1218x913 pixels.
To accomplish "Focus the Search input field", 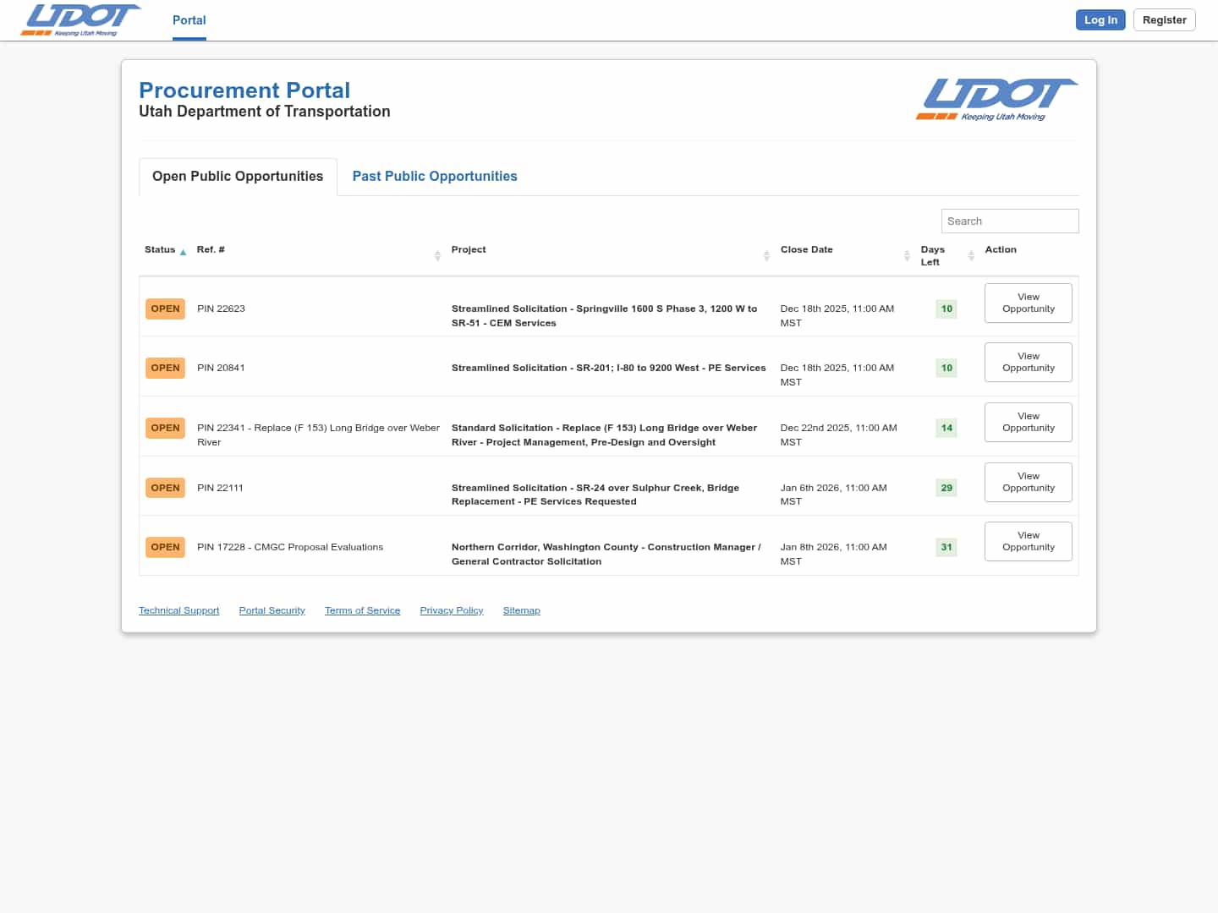I will [x=1010, y=221].
